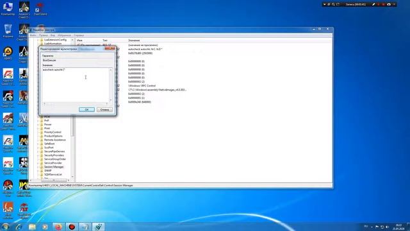This screenshot has width=410, height=231.
Task: Click the value '0x0009e340 (648000)'
Action: (140, 102)
